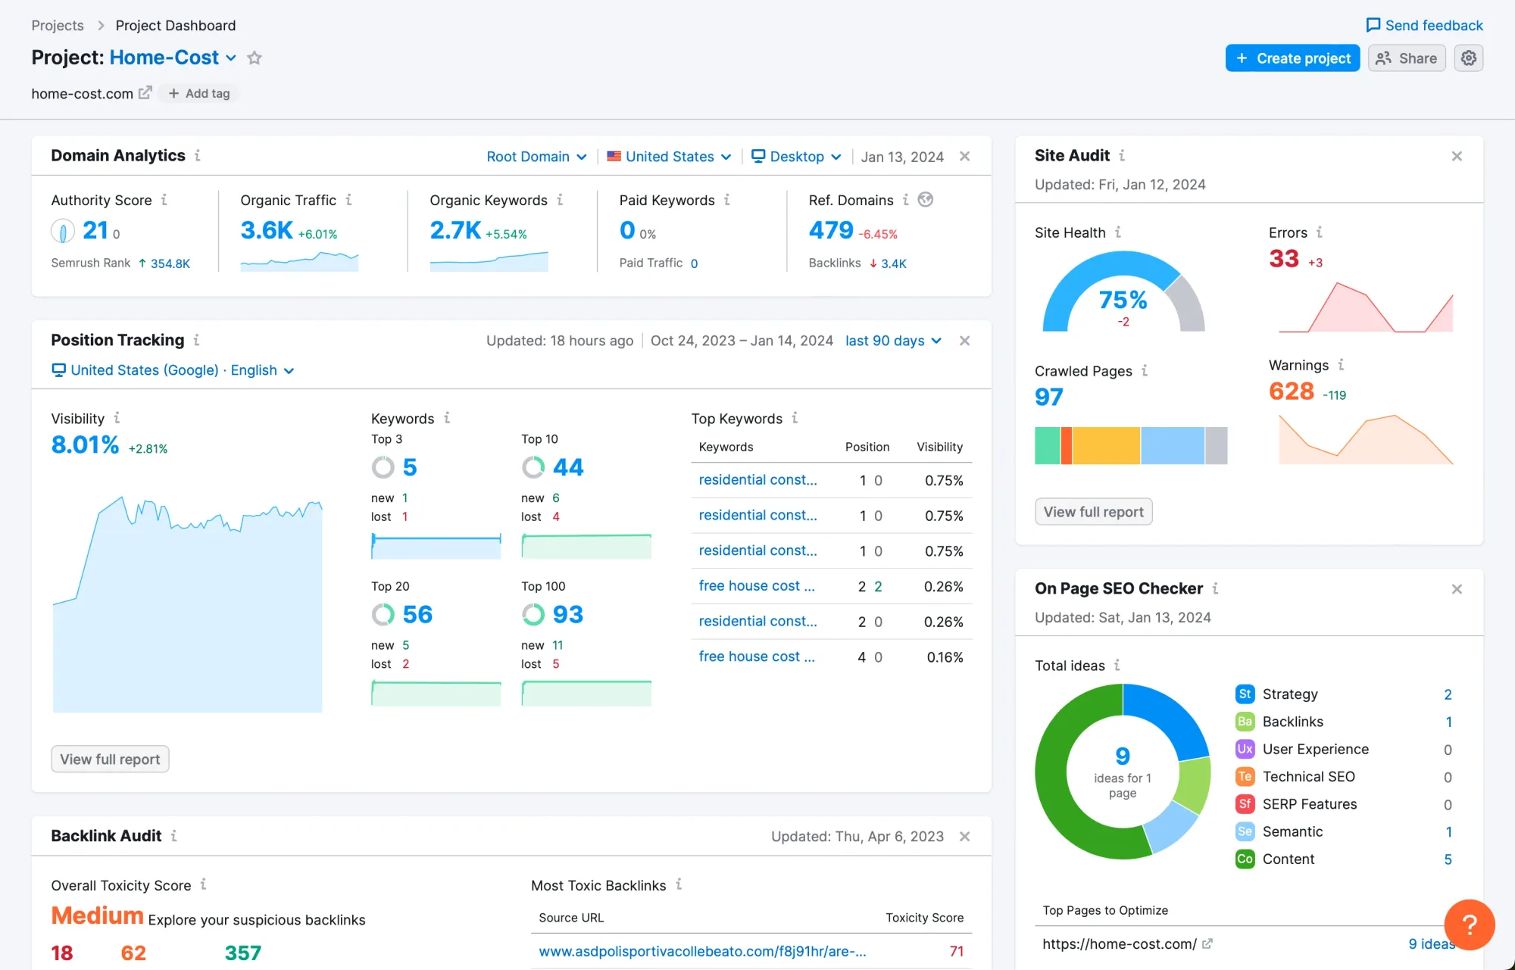
Task: Open the last 90 days range dropdown
Action: point(894,341)
